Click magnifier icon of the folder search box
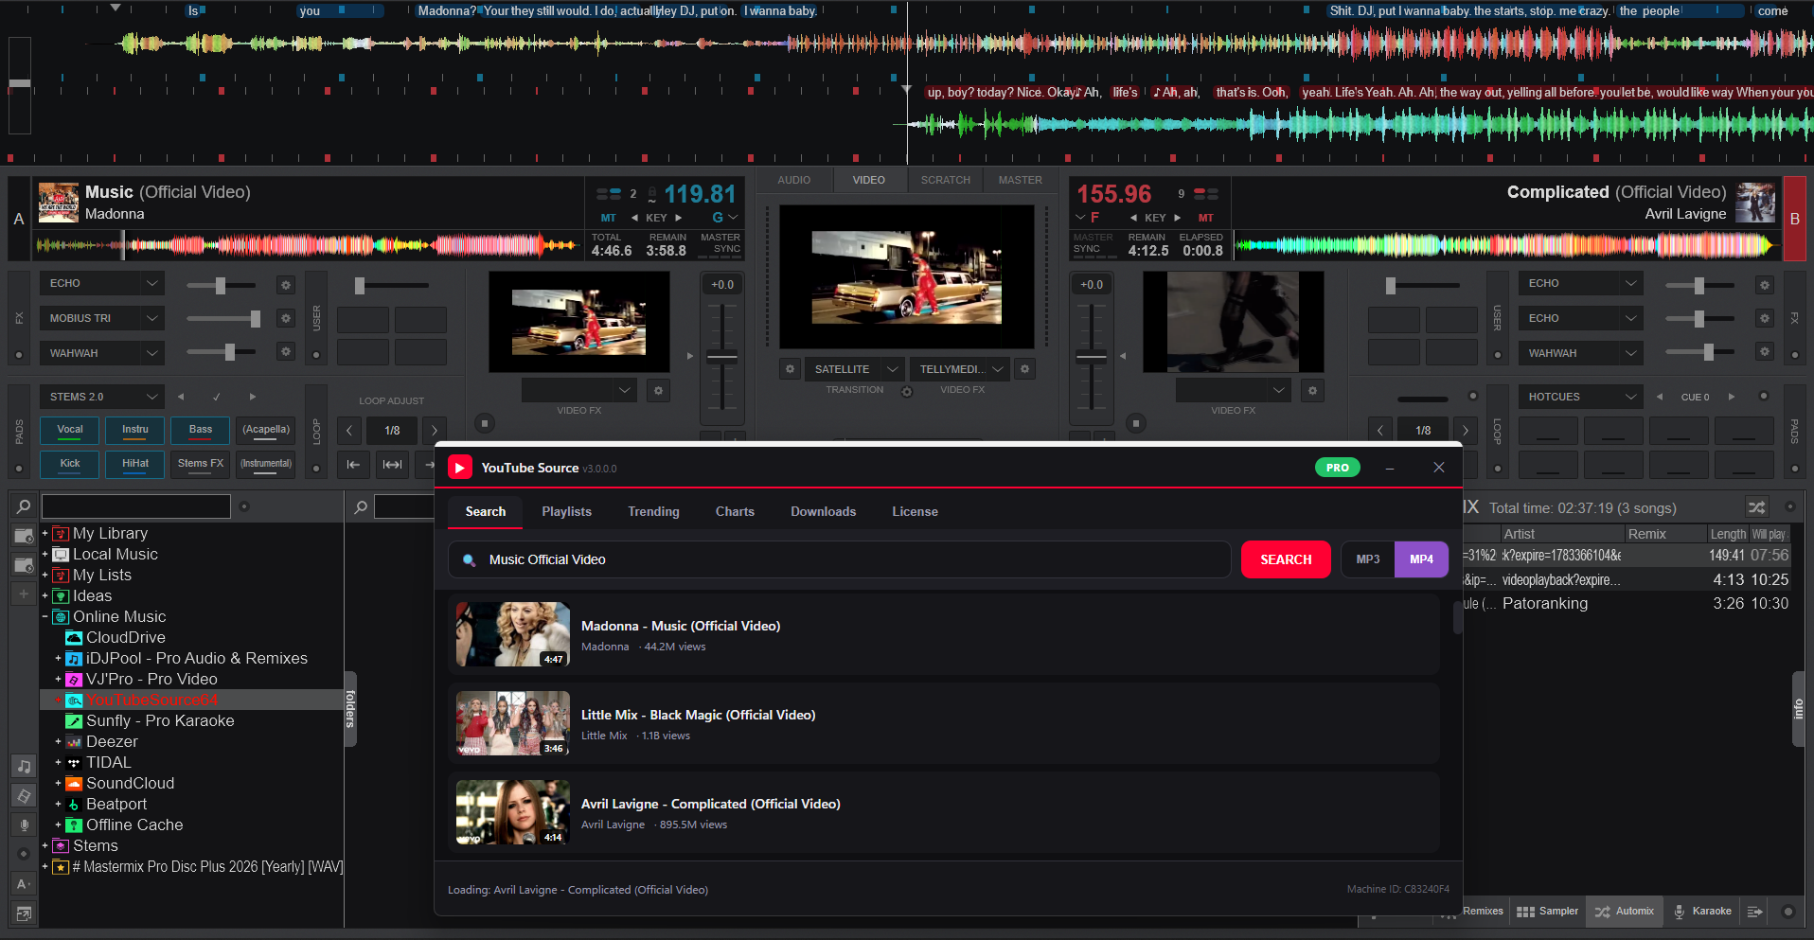The image size is (1814, 940). click(24, 506)
